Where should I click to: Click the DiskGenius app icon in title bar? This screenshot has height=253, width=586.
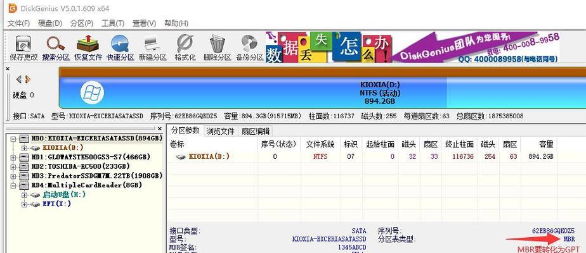13,8
